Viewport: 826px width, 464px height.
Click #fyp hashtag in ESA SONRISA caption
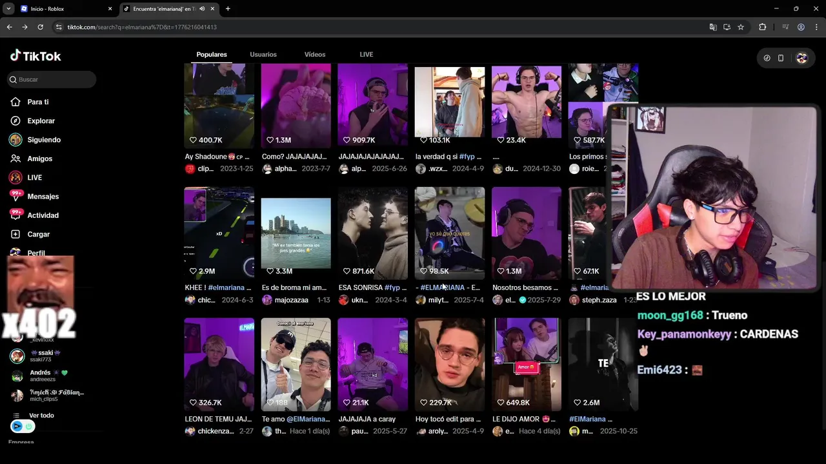(392, 288)
